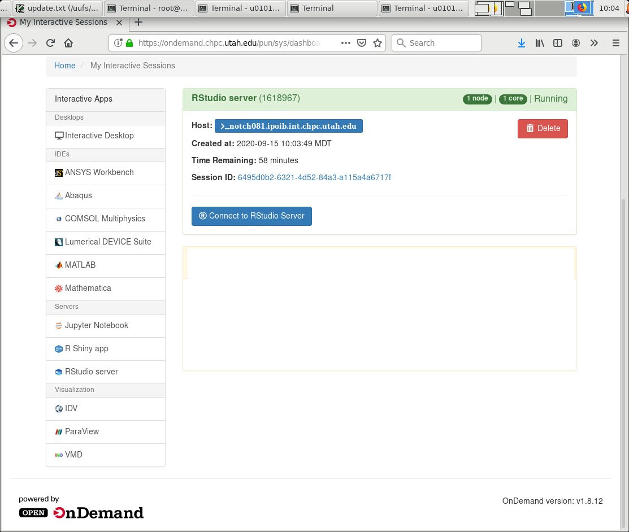Screen dimensions: 629x532
Task: Open the Firefox library icon
Action: [x=540, y=43]
